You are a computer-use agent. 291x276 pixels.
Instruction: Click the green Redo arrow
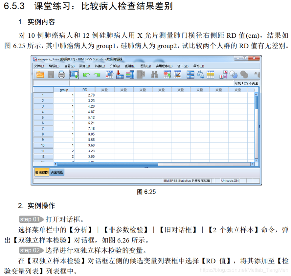97,75
